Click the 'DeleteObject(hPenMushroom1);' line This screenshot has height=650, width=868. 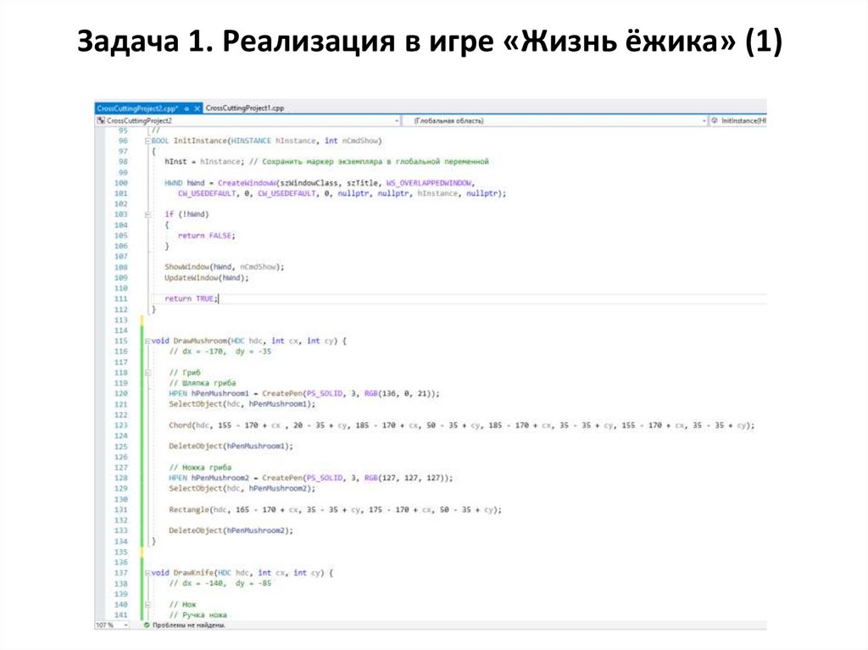point(231,446)
